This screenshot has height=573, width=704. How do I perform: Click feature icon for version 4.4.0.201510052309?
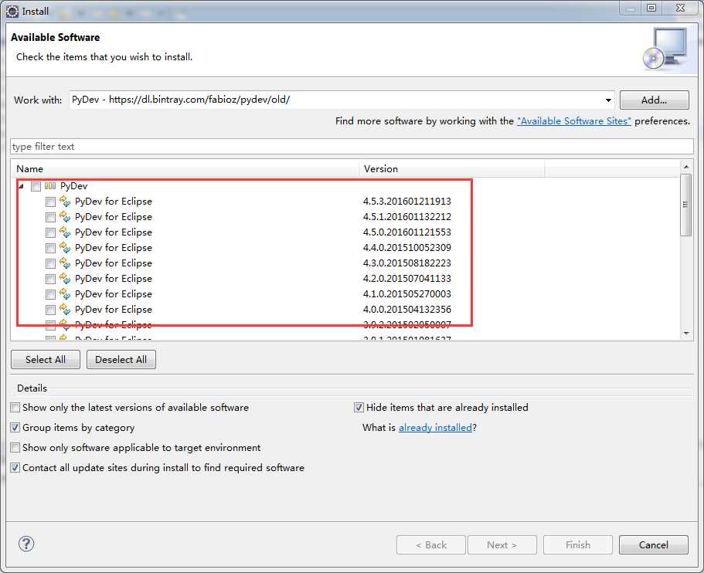(x=65, y=248)
